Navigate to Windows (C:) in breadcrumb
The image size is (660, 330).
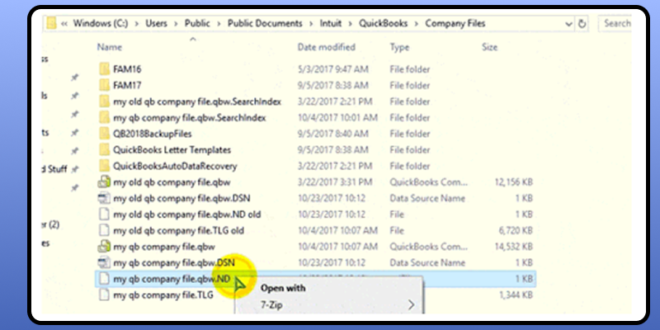[x=101, y=24]
